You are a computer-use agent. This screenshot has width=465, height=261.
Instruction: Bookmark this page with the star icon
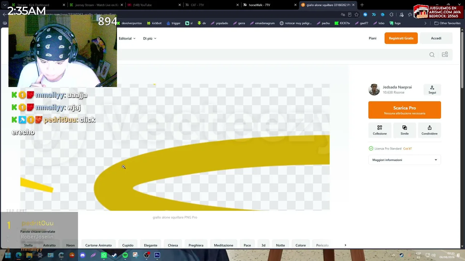pyautogui.click(x=356, y=14)
